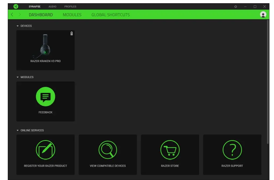Click VIEW COMPATIBLE DEVICES text
The width and height of the screenshot is (274, 180).
tap(108, 166)
